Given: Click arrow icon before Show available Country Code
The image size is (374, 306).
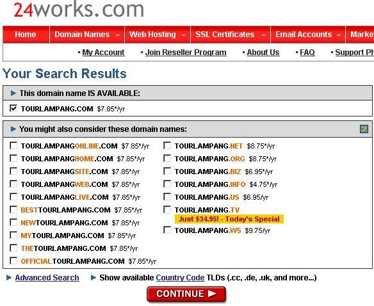Looking at the screenshot, I should [x=93, y=278].
